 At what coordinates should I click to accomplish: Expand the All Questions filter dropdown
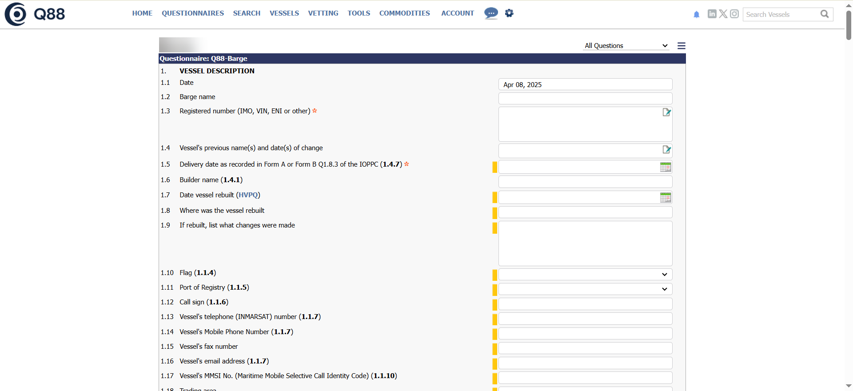pyautogui.click(x=626, y=46)
